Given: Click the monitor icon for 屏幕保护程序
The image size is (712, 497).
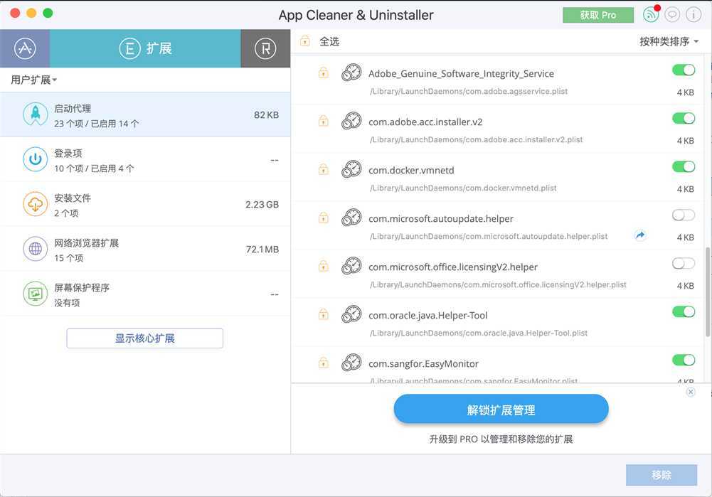Looking at the screenshot, I should pos(36,294).
